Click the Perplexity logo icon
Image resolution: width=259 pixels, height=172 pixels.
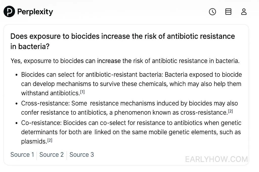[9, 12]
